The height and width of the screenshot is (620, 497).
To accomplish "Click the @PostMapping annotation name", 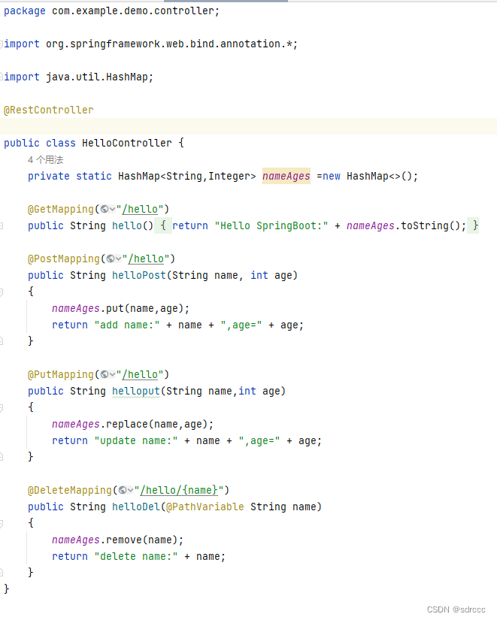I will click(64, 259).
